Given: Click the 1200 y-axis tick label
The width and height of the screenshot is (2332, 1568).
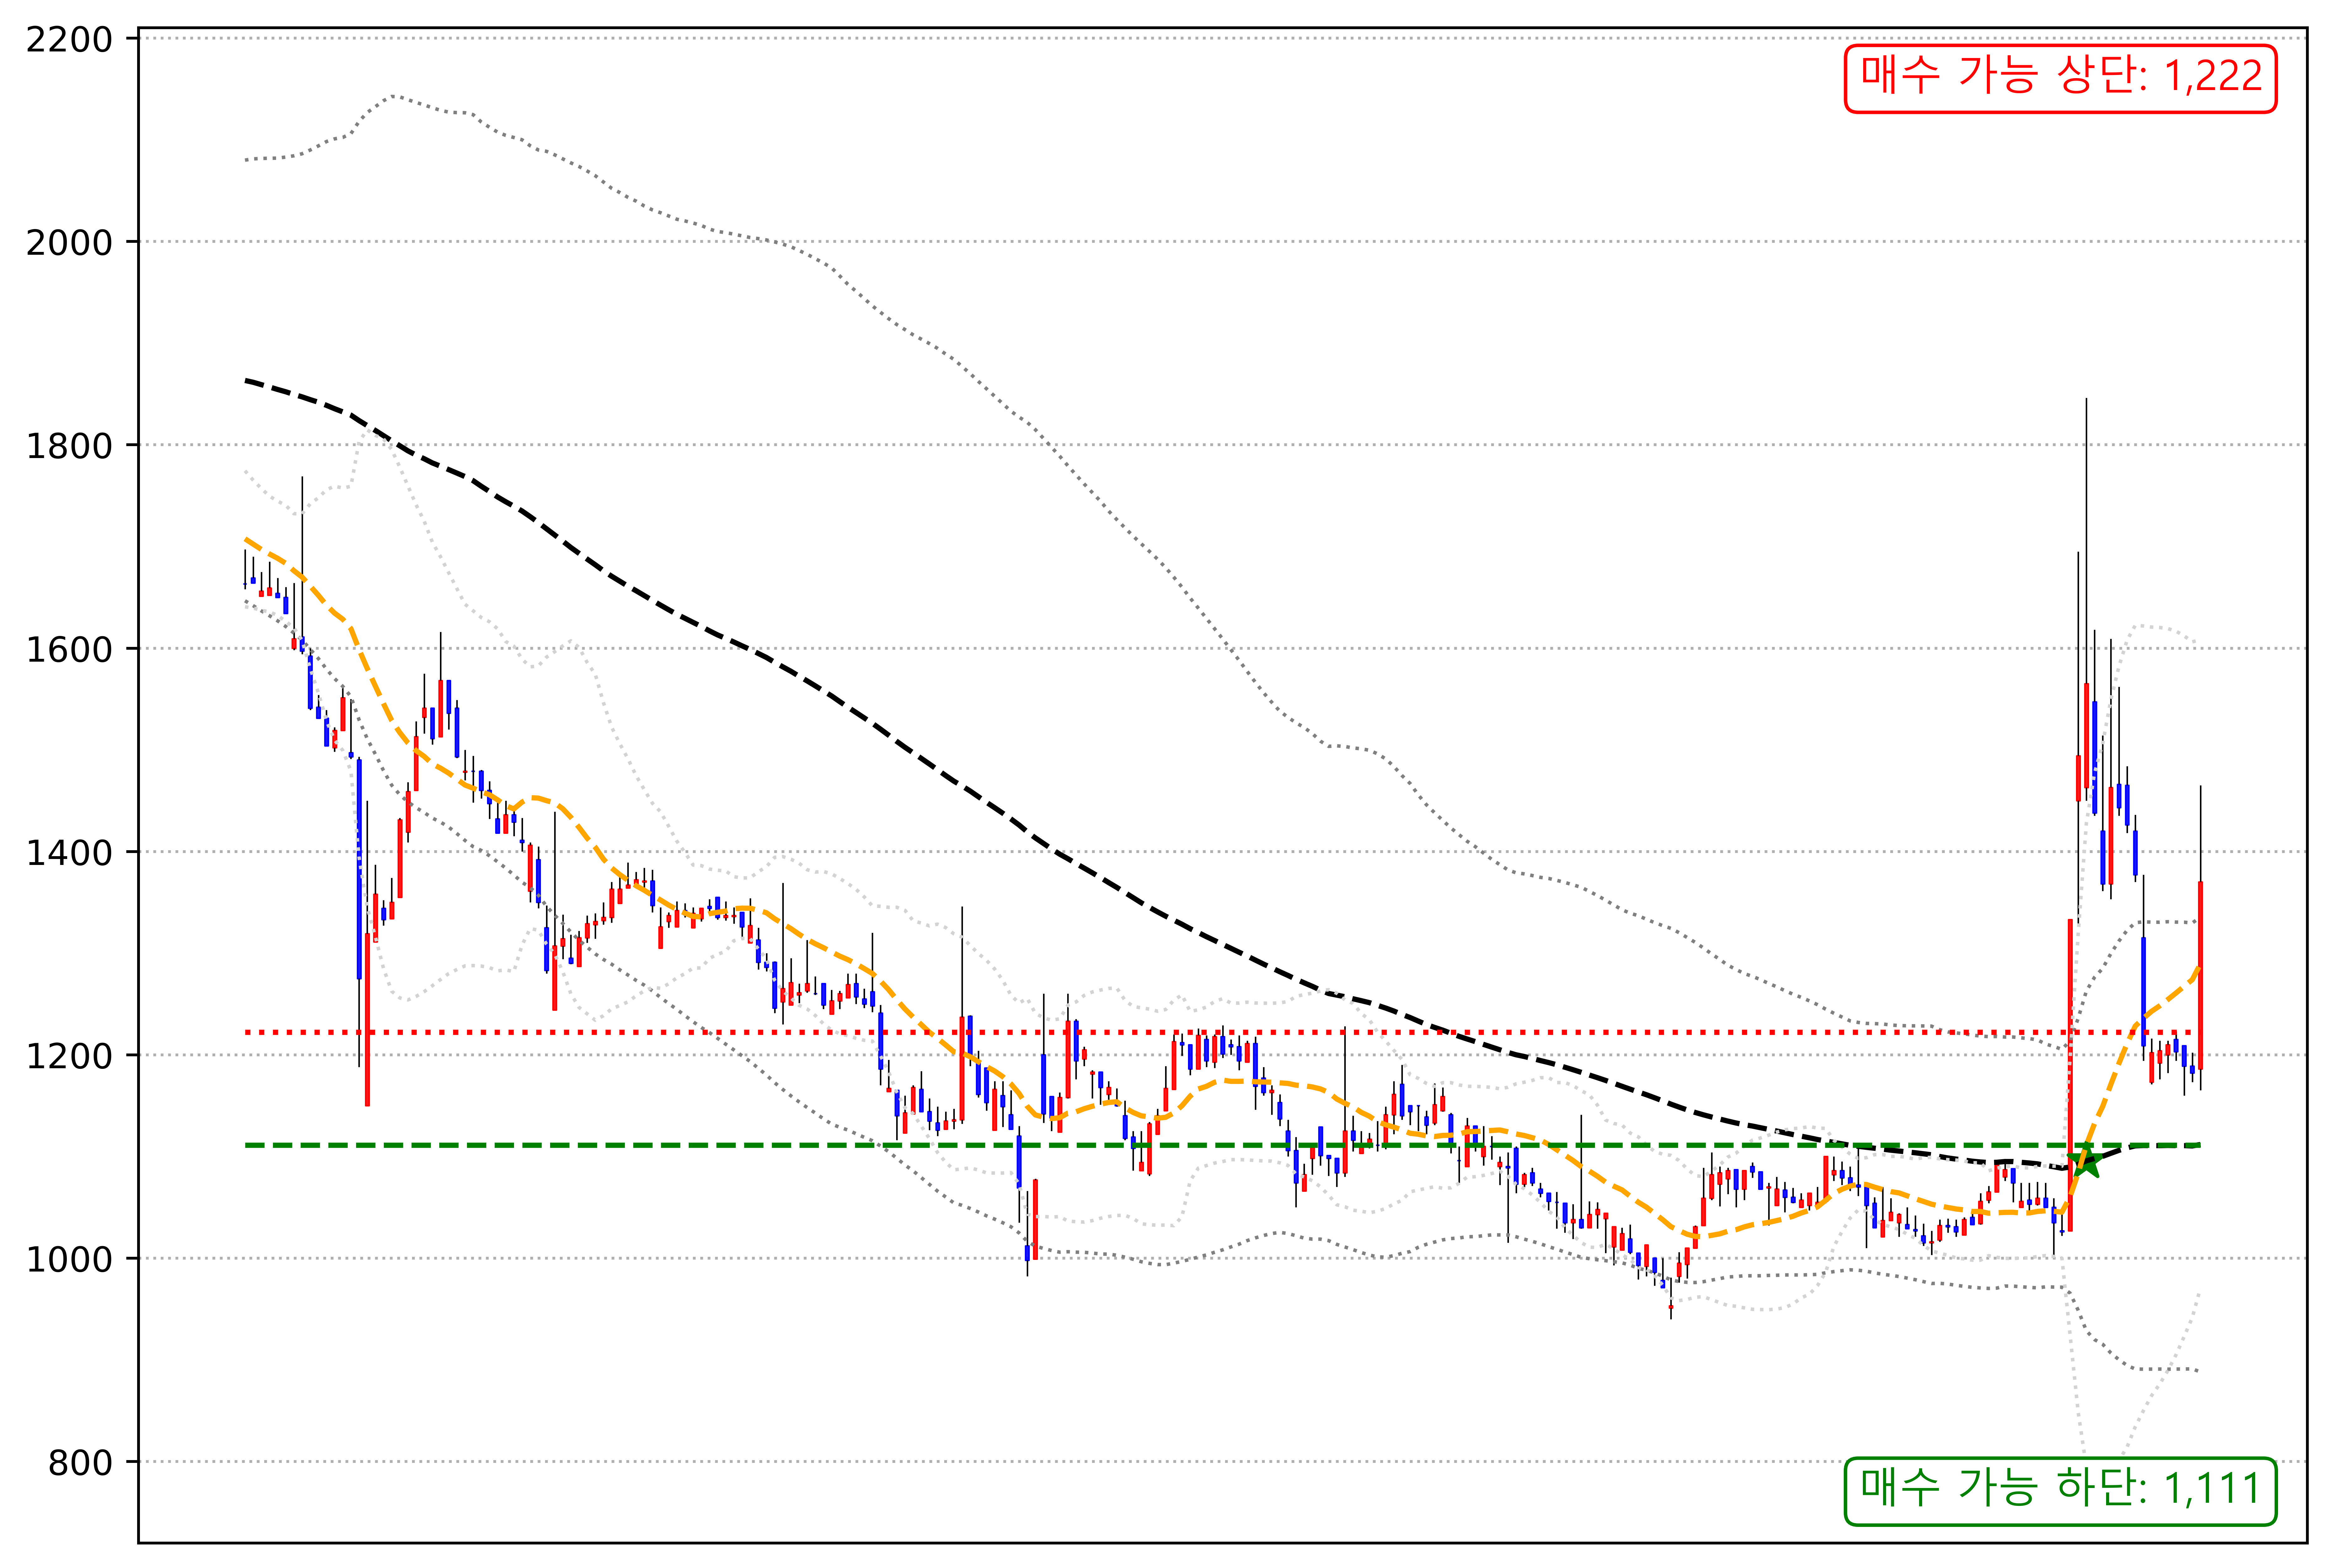Looking at the screenshot, I should (69, 1056).
